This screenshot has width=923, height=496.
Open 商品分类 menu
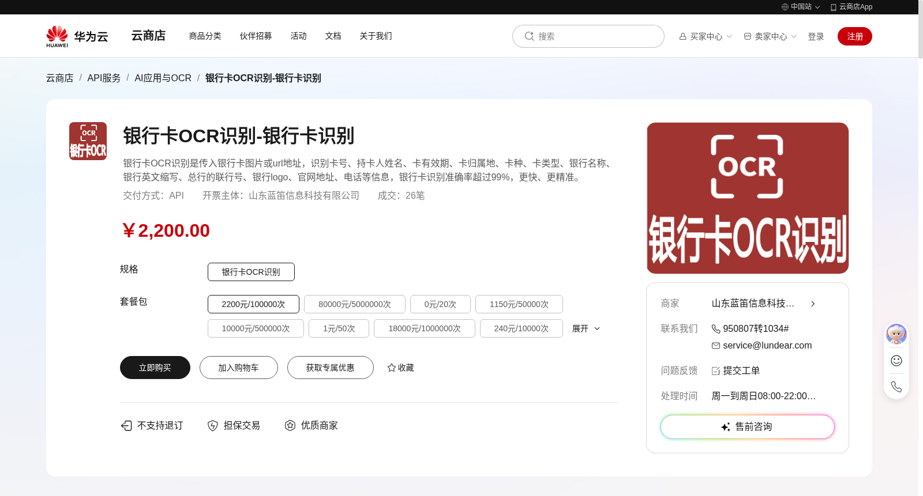(205, 36)
